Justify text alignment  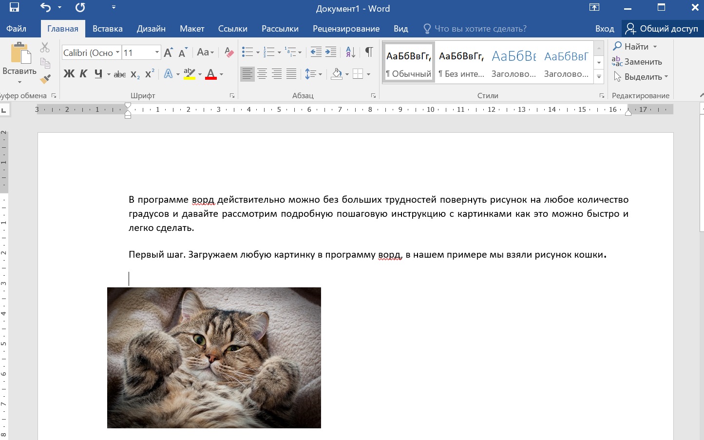pyautogui.click(x=291, y=74)
